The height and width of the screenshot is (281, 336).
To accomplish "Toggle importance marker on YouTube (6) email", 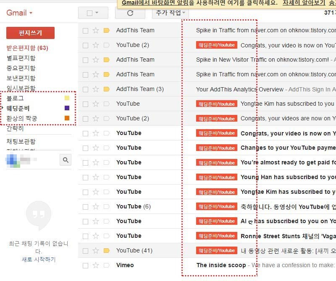I will pyautogui.click(x=107, y=206).
